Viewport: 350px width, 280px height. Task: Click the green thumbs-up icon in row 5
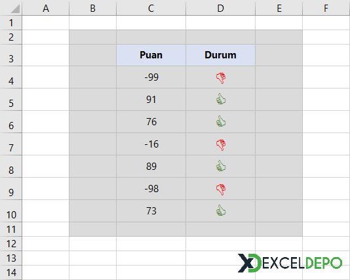pos(221,99)
